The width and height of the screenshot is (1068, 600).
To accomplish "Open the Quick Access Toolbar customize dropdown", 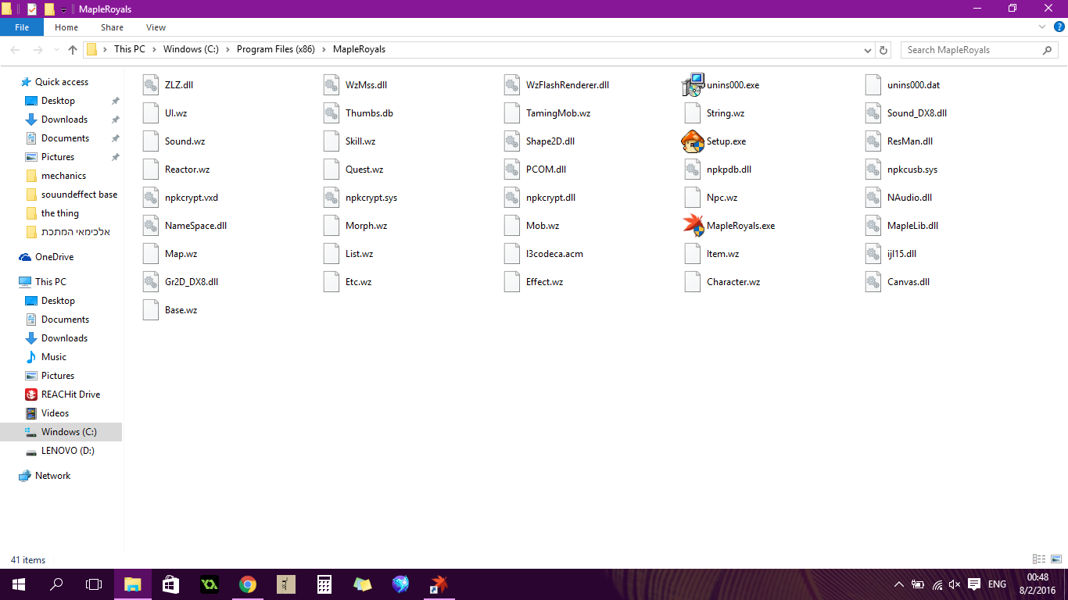I will [63, 9].
